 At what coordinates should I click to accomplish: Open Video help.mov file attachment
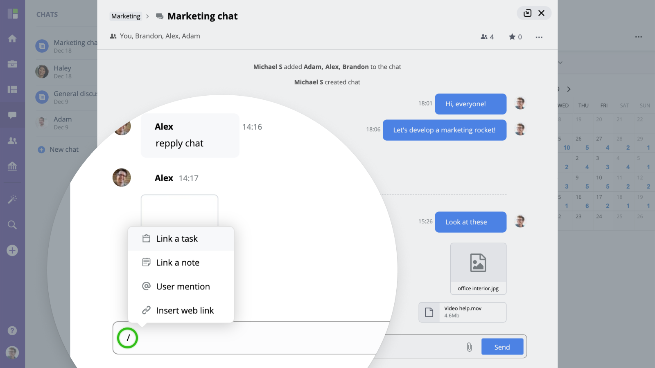click(462, 312)
